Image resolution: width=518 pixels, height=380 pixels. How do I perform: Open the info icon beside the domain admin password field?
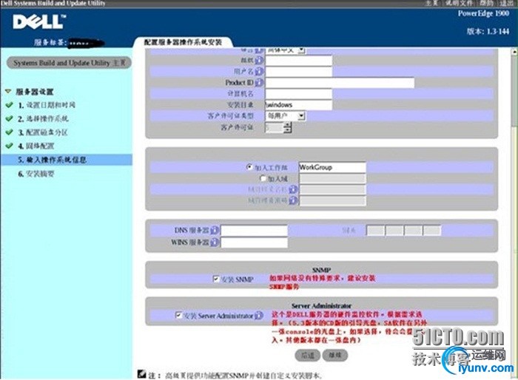(x=293, y=200)
